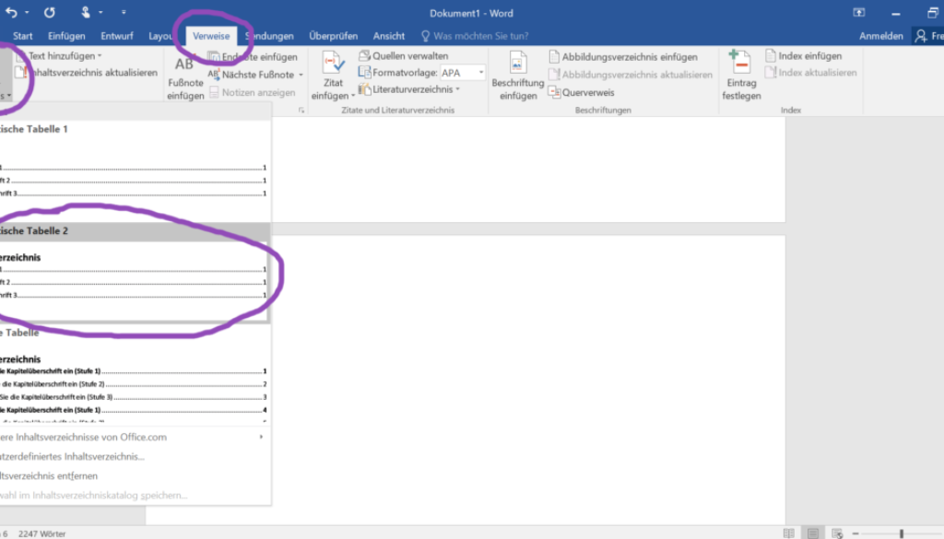944x539 pixels.
Task: Click Abbildungsverzeichnis einfügen
Action: coord(623,56)
